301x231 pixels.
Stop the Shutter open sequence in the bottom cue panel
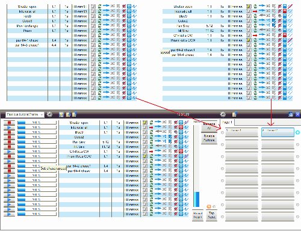(x=9, y=123)
